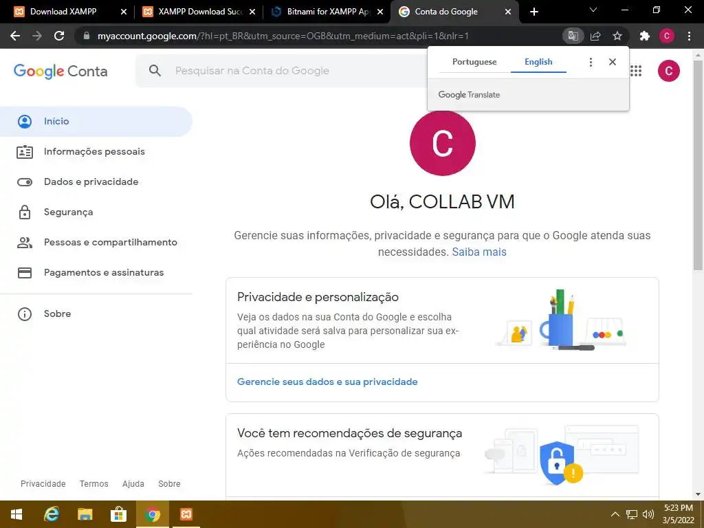Image resolution: width=704 pixels, height=528 pixels.
Task: Click the large profile picture C
Action: point(442,143)
